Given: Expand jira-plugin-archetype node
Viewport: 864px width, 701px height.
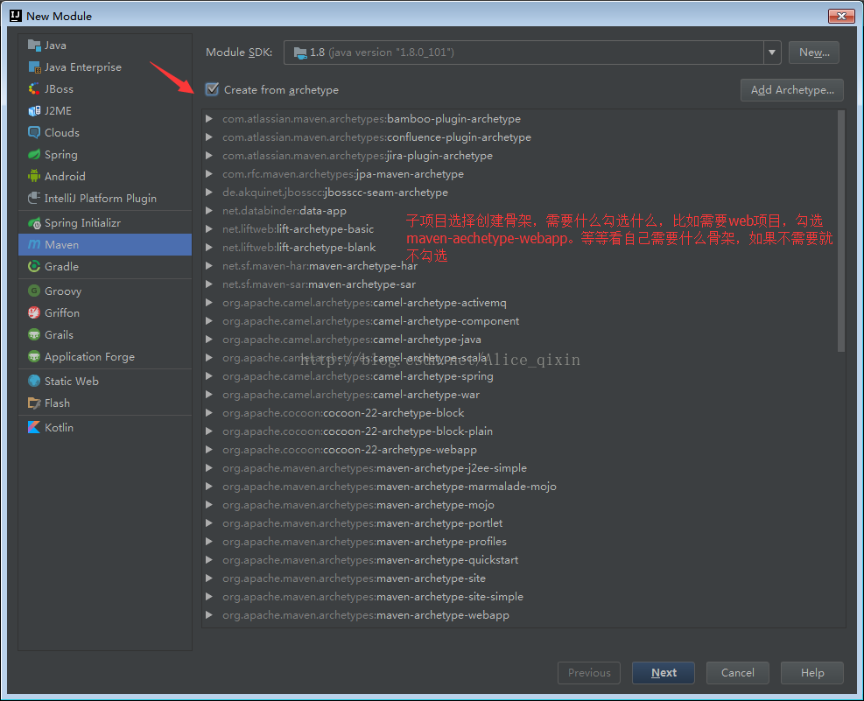Looking at the screenshot, I should tap(209, 156).
